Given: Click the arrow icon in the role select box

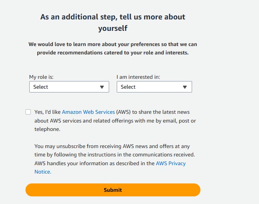Looking at the screenshot, I should 102,87.
